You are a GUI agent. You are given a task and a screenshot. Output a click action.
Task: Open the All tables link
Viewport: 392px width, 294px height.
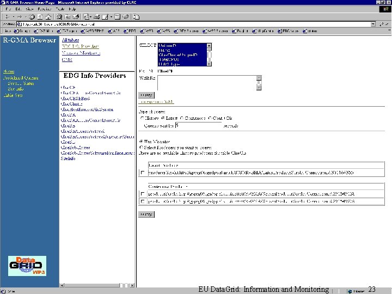tap(70, 40)
